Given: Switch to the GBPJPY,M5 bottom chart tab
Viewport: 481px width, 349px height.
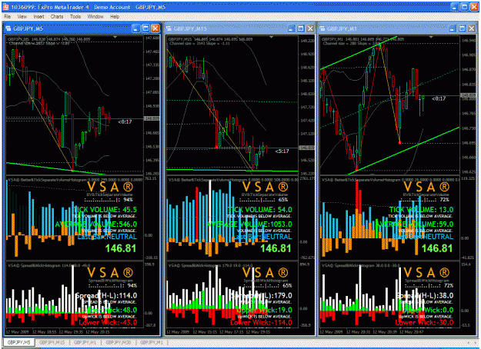Looking at the screenshot, I should (18, 342).
